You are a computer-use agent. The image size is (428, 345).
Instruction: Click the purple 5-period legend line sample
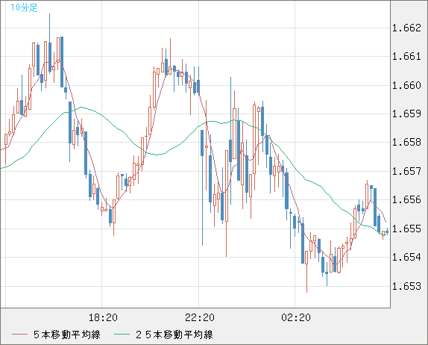click(19, 335)
